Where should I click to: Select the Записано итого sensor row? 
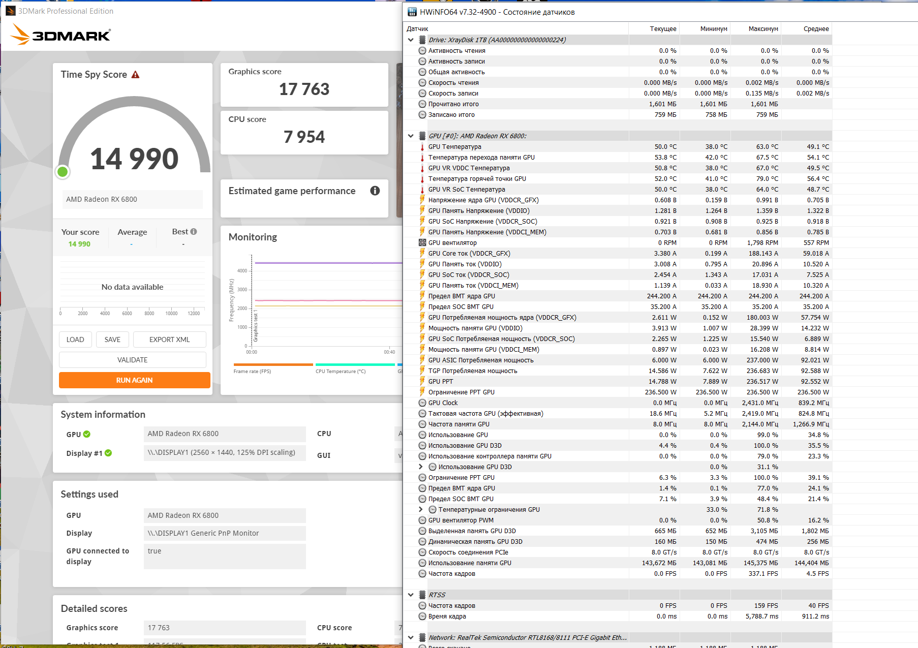coord(618,114)
